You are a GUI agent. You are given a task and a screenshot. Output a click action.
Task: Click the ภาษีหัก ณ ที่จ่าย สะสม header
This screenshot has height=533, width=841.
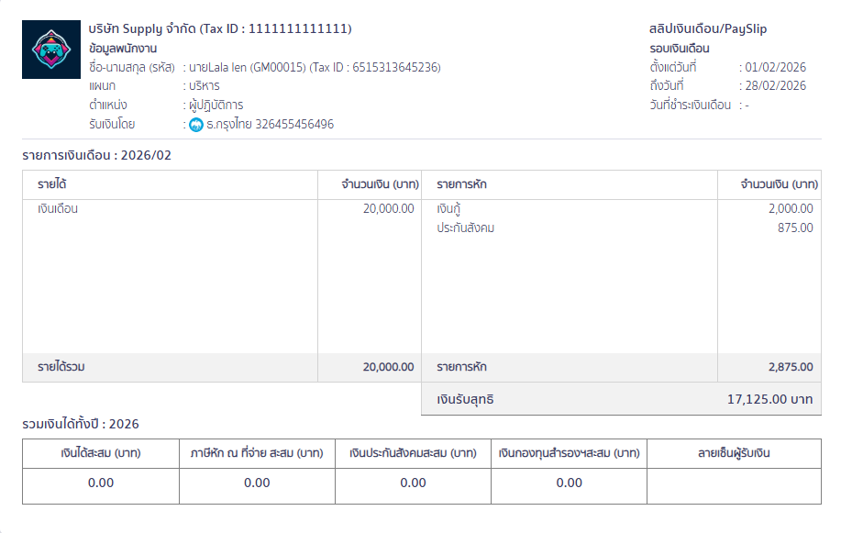(257, 453)
